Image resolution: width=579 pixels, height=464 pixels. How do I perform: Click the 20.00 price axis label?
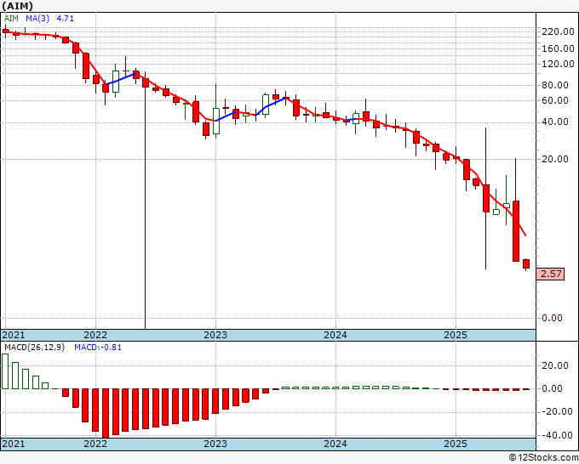pos(555,159)
